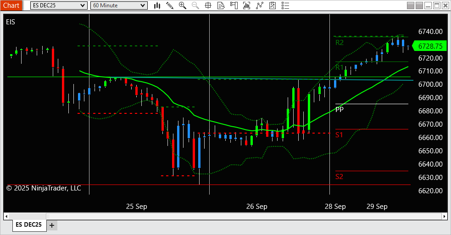
Task: Click the R1 pivot label
Action: tap(340, 67)
